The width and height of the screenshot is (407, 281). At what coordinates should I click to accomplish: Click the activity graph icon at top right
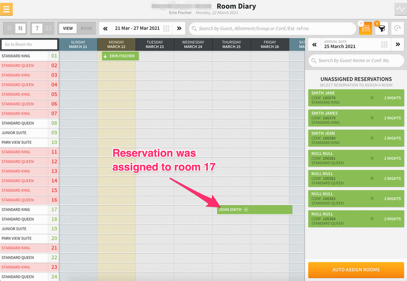pos(400,9)
